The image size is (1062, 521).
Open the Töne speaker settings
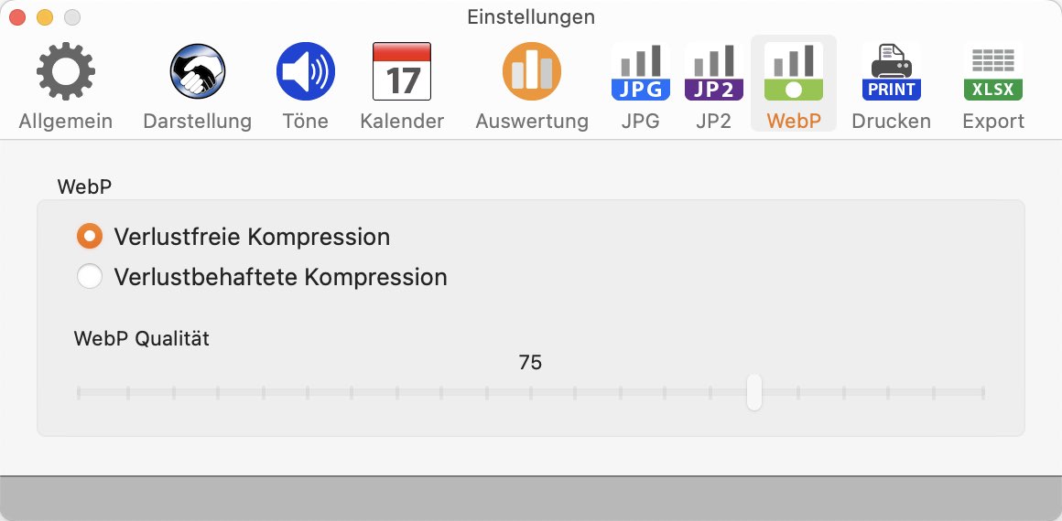coord(306,71)
